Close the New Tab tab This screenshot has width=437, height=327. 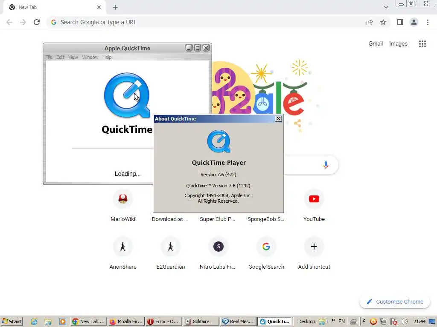[x=99, y=8]
